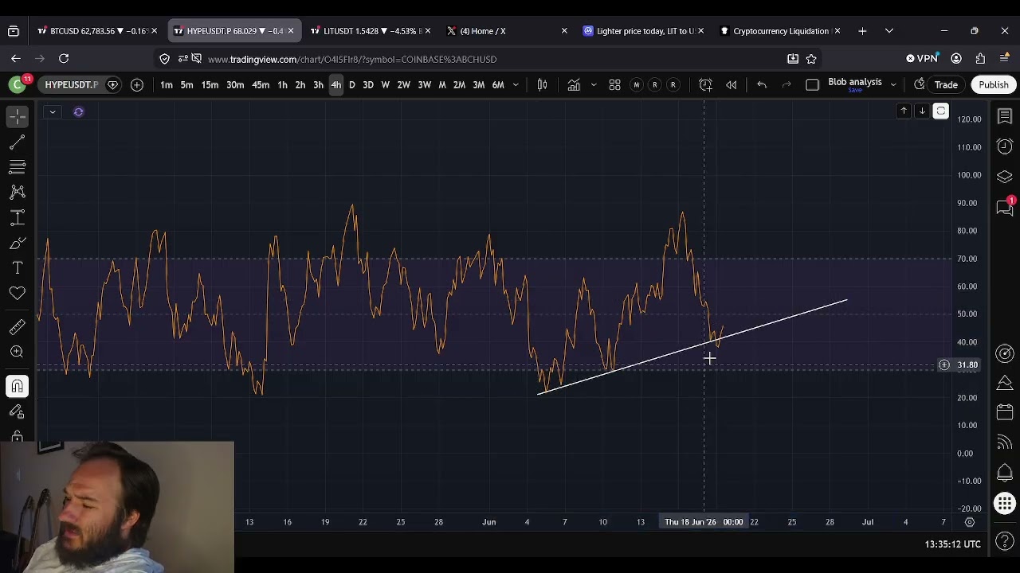The image size is (1020, 573).
Task: Select the 4h timeframe
Action: tap(336, 84)
